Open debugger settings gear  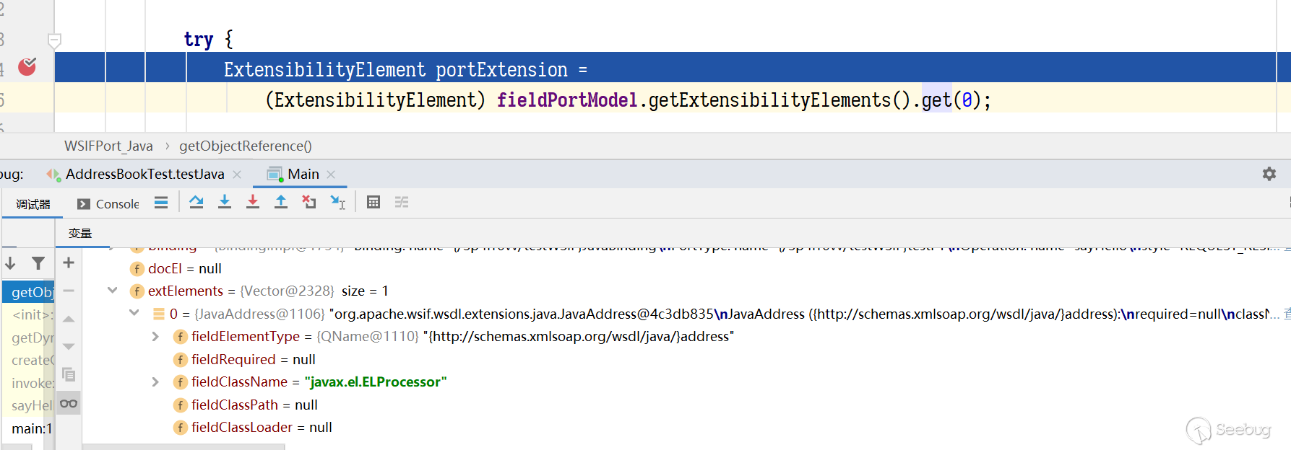pyautogui.click(x=1269, y=174)
